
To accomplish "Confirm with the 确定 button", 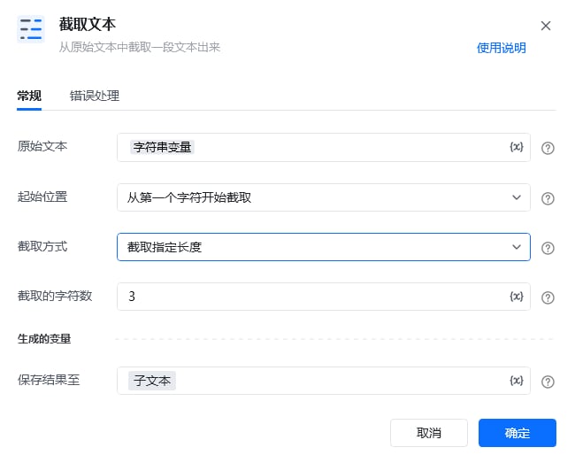I will [x=517, y=433].
